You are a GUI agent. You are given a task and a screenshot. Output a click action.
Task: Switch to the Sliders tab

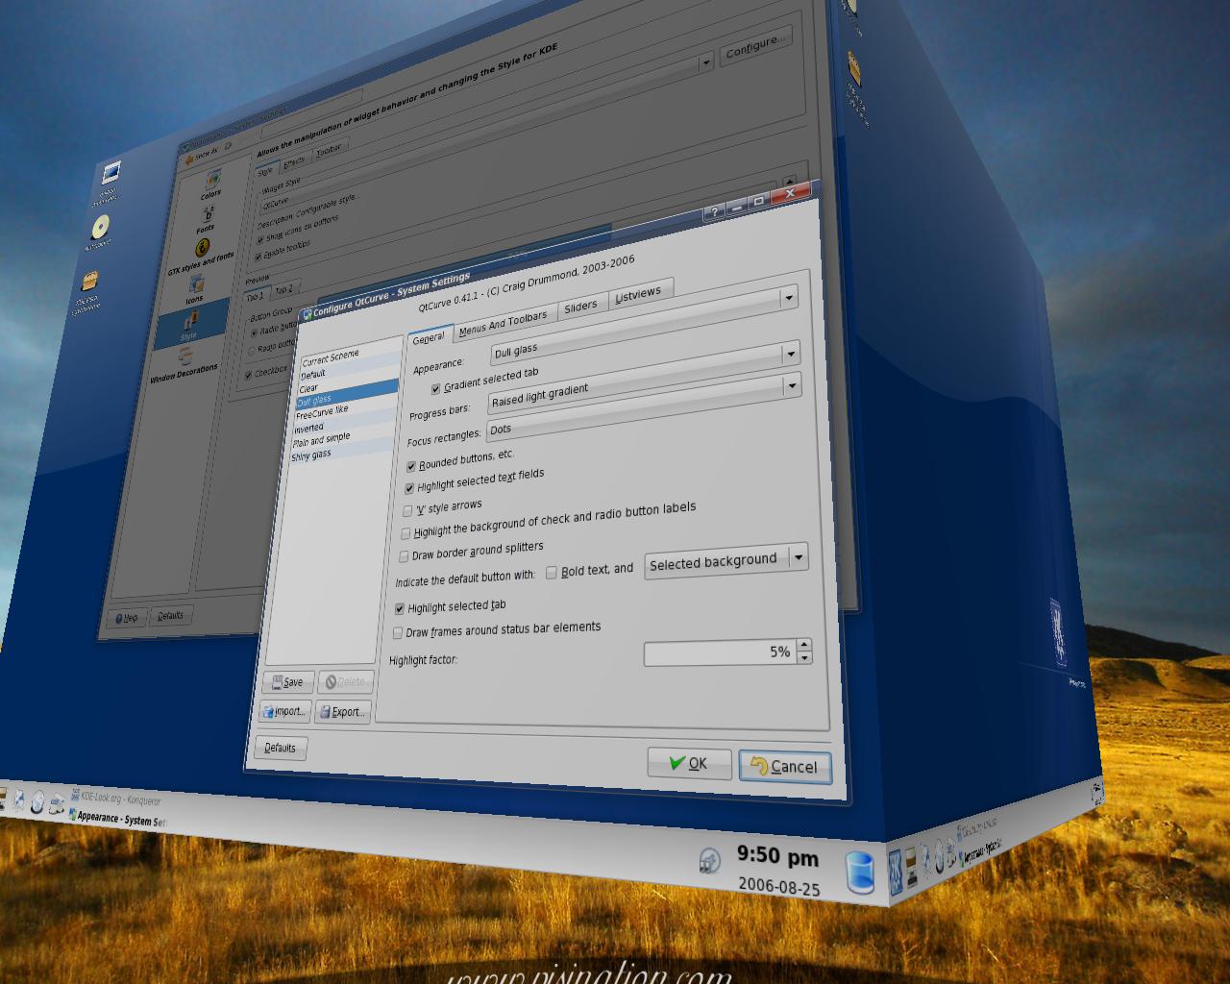[x=580, y=307]
